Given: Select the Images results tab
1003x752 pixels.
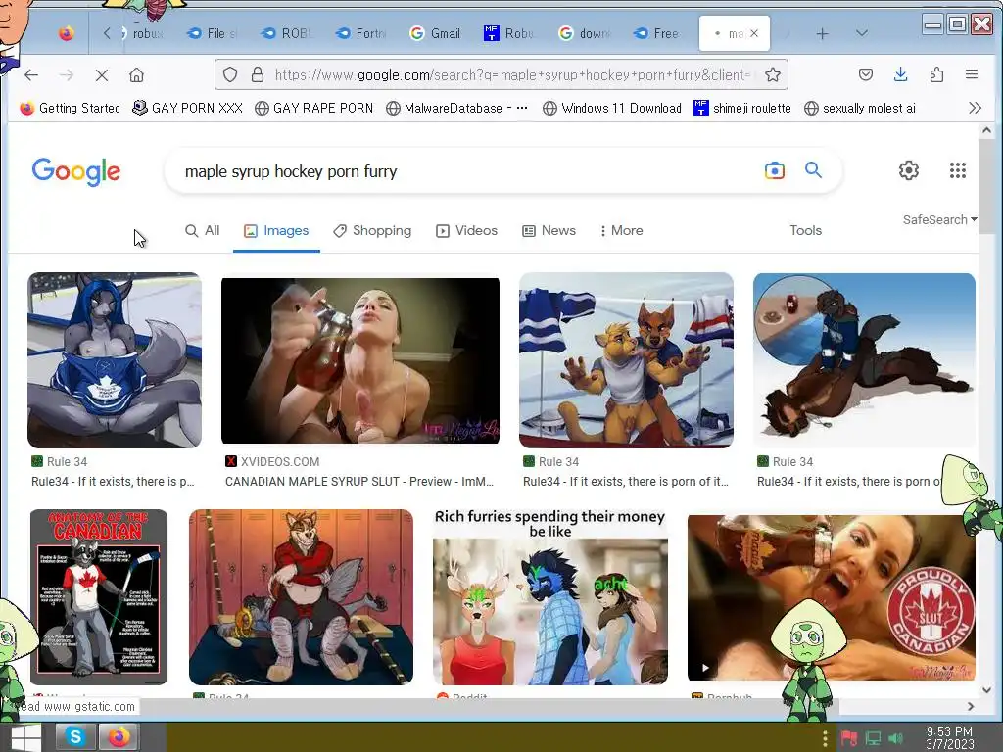Looking at the screenshot, I should coord(276,231).
